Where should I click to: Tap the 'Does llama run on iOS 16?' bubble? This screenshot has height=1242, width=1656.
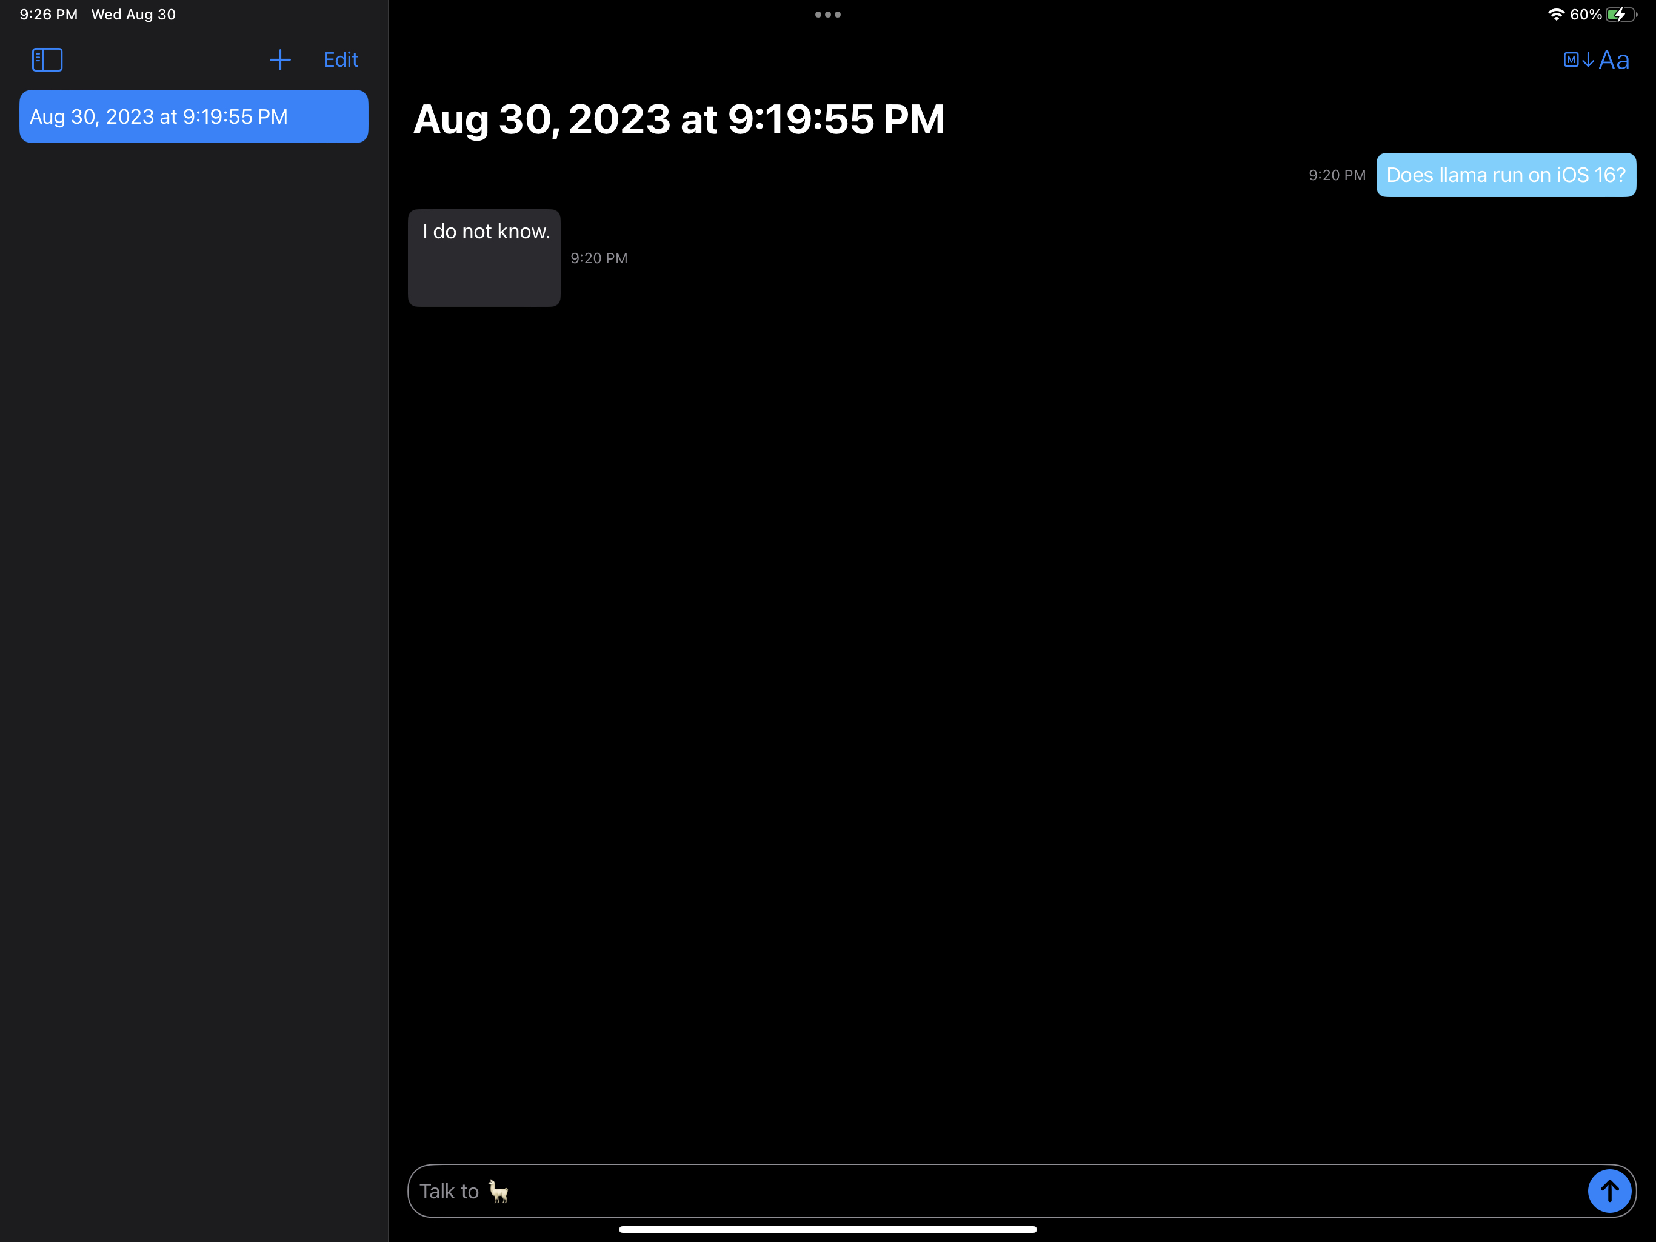1506,175
